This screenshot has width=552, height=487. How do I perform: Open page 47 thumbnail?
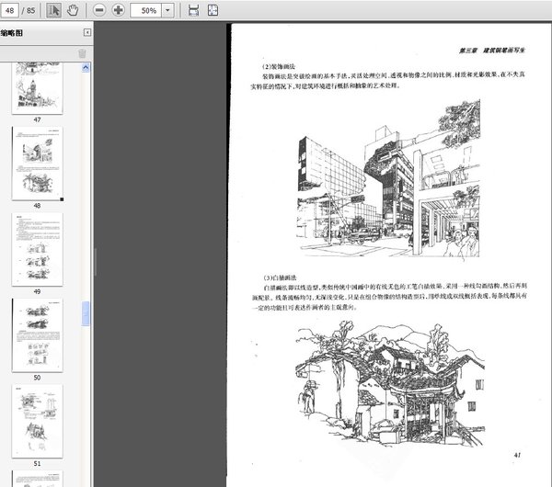click(x=38, y=88)
